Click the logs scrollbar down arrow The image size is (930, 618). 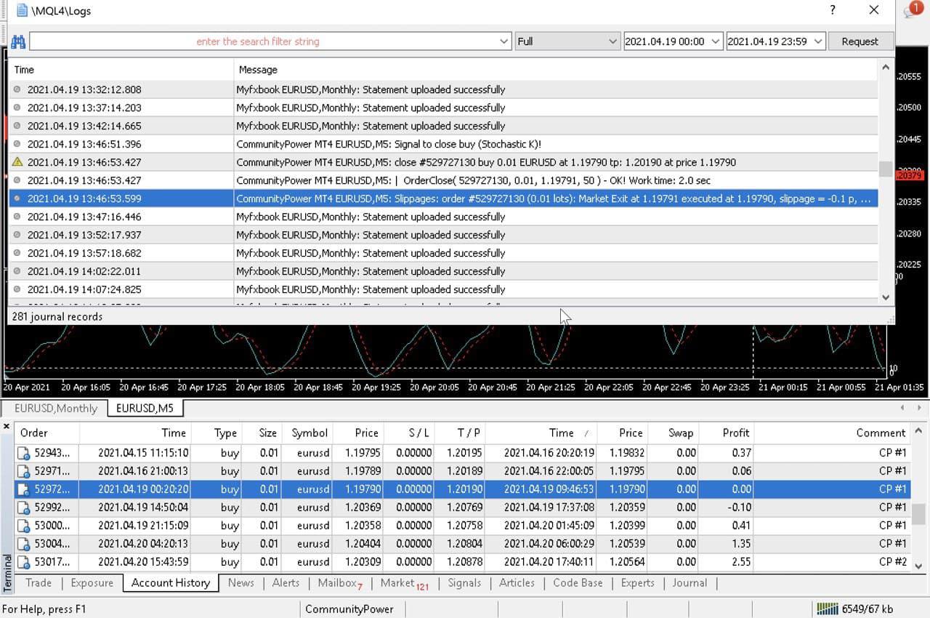(x=885, y=297)
